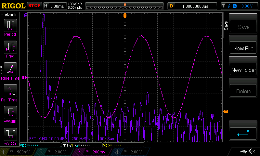Screen dimensions: 260x156
Task: Click the USB status icon
Action: (243, 151)
